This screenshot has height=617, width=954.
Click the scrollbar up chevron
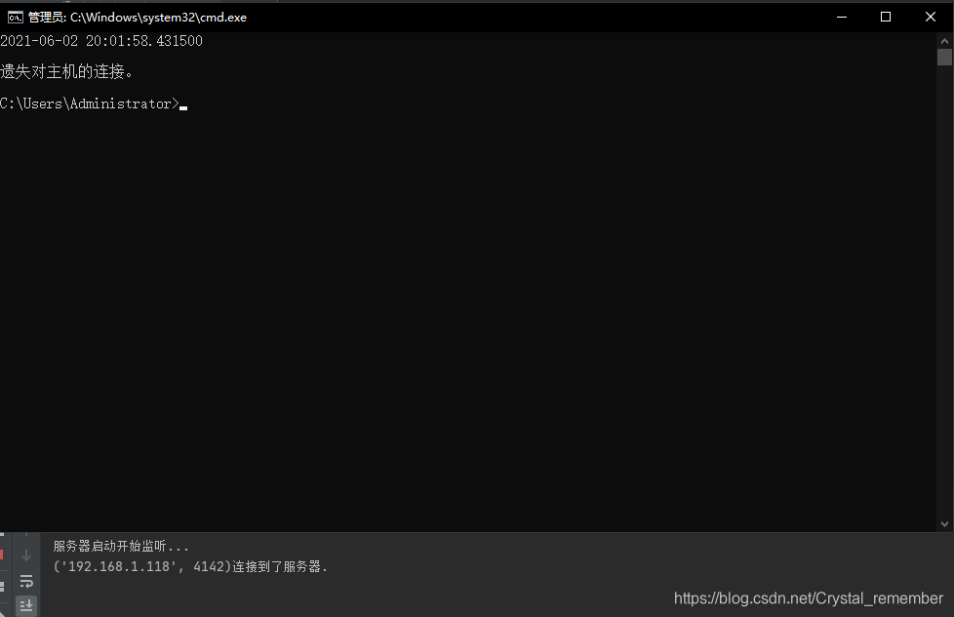(944, 40)
